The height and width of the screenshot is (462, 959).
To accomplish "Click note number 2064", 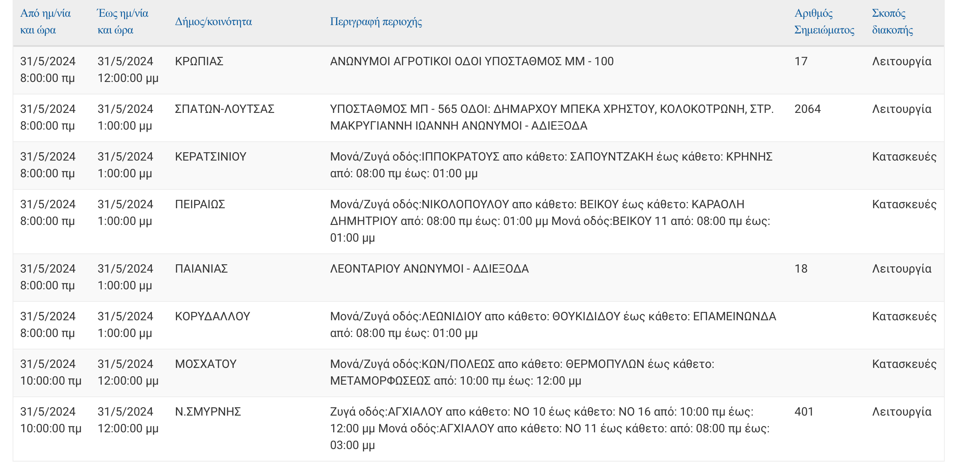I will (x=807, y=109).
